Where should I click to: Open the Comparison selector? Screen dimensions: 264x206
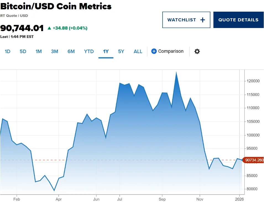[x=167, y=51]
